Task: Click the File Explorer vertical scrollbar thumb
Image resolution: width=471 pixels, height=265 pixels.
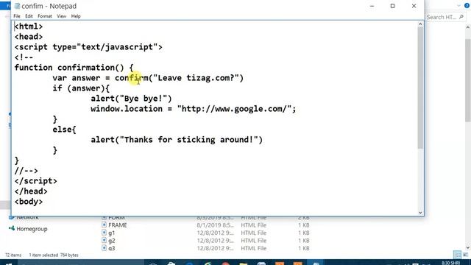Action: pyautogui.click(x=468, y=80)
